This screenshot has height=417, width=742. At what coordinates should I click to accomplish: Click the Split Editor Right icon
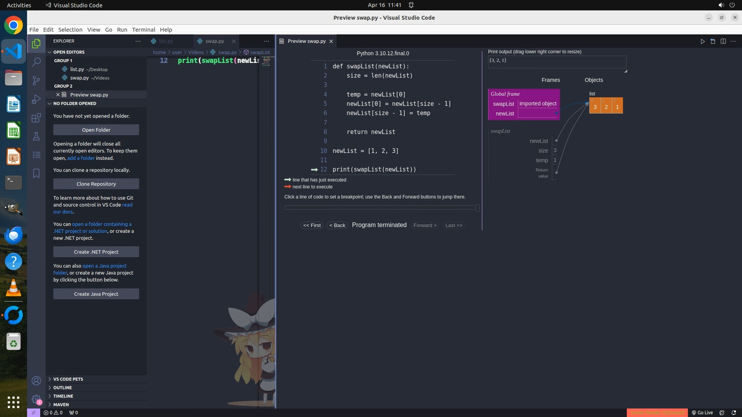click(723, 41)
